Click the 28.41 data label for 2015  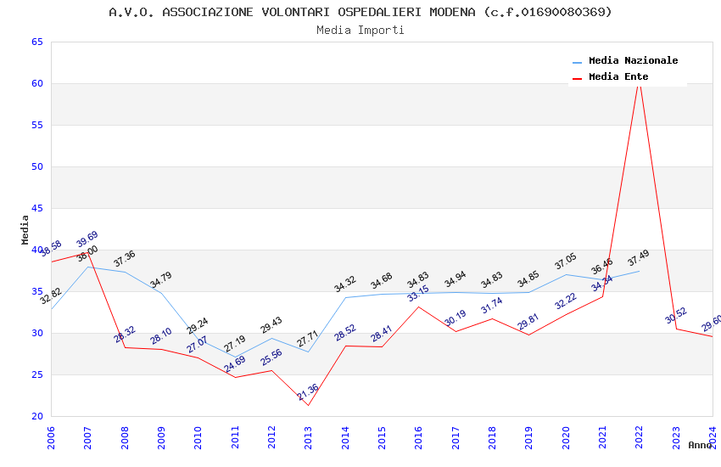[381, 334]
